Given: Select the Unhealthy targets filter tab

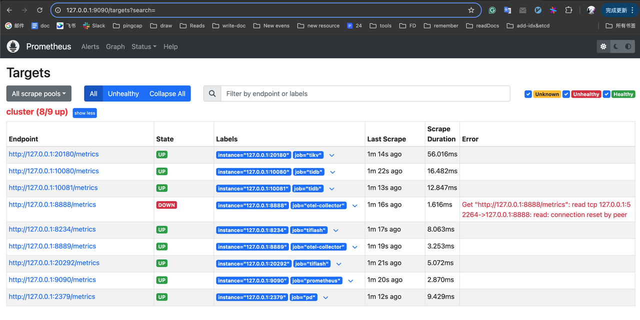Looking at the screenshot, I should (x=123, y=93).
